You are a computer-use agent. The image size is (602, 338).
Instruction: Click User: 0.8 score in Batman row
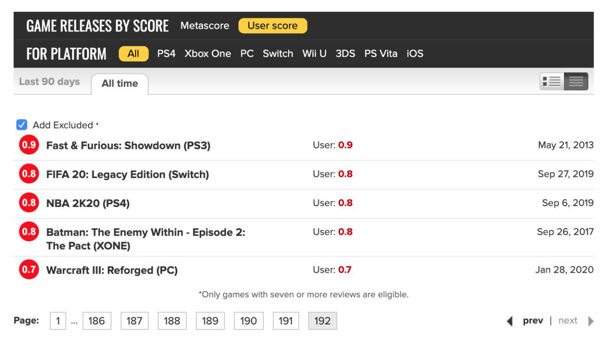333,232
